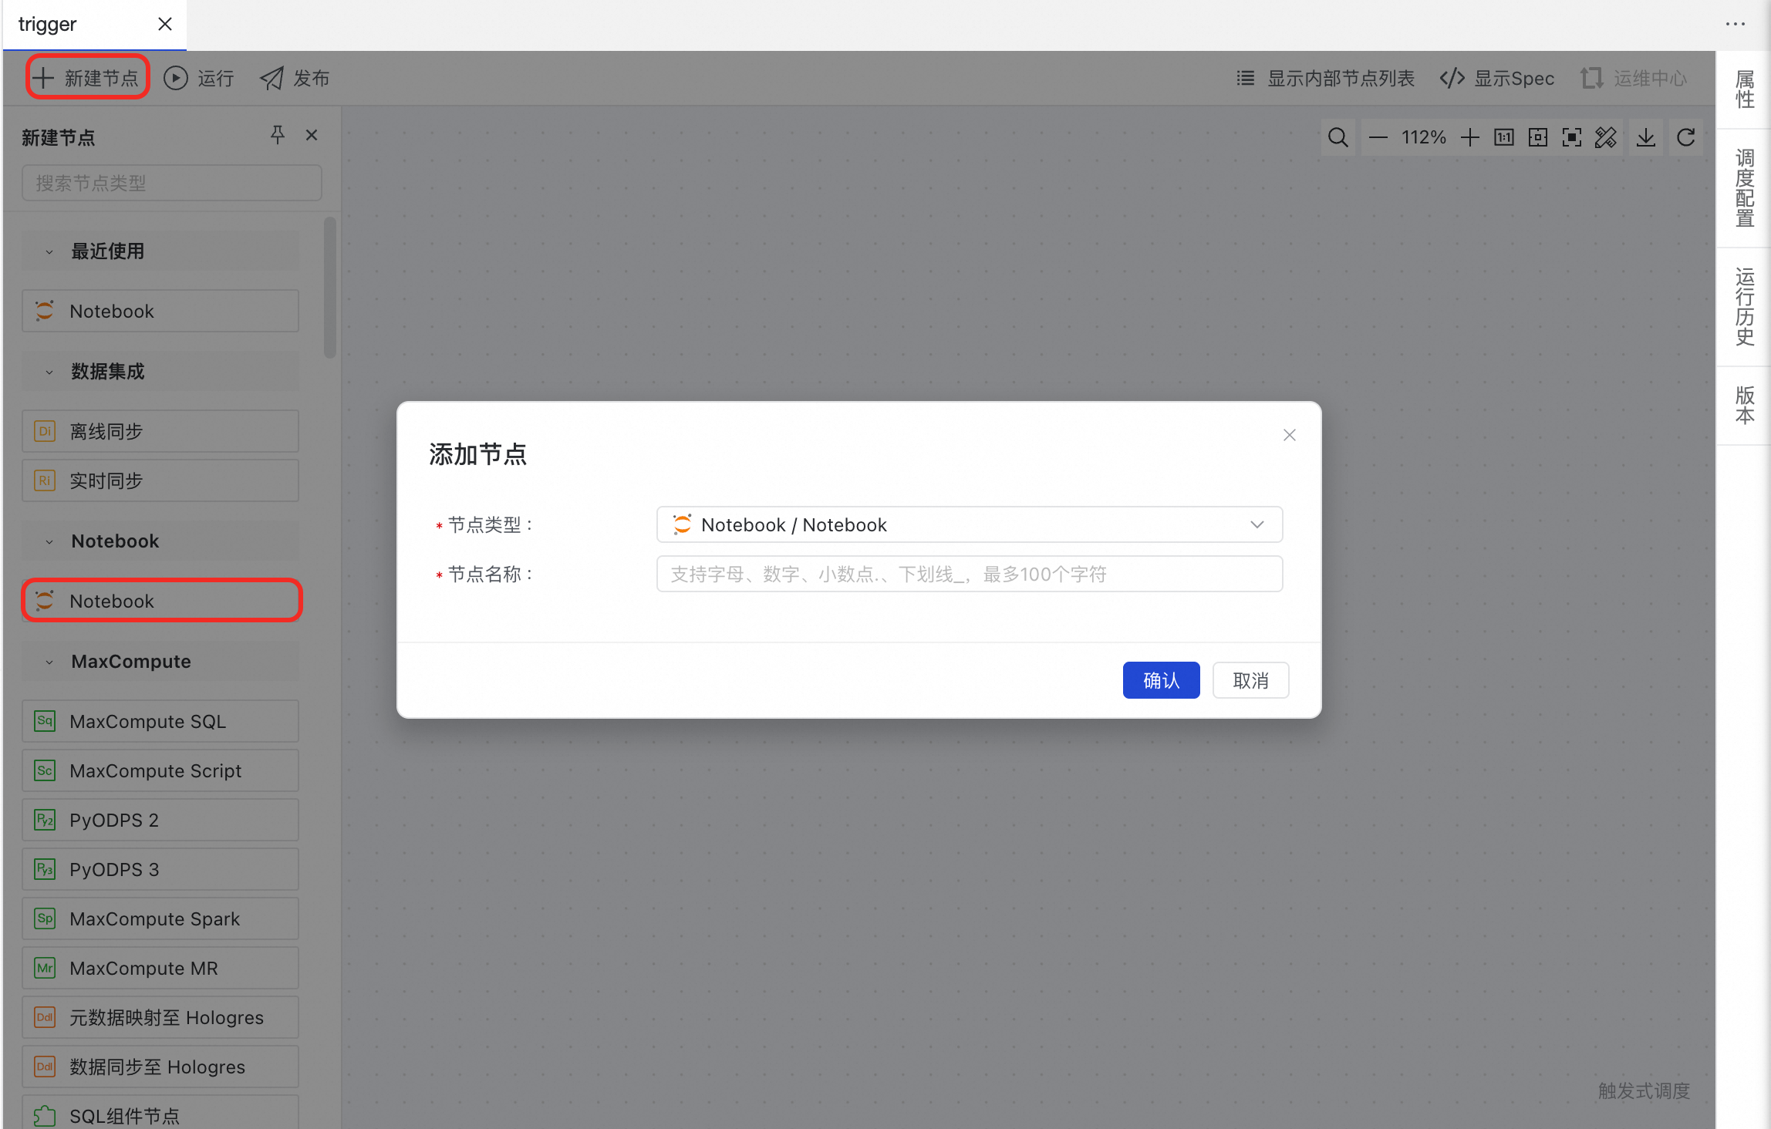Open the 运行历史 side tab
Viewport: 1771px width, 1129px height.
click(1745, 307)
